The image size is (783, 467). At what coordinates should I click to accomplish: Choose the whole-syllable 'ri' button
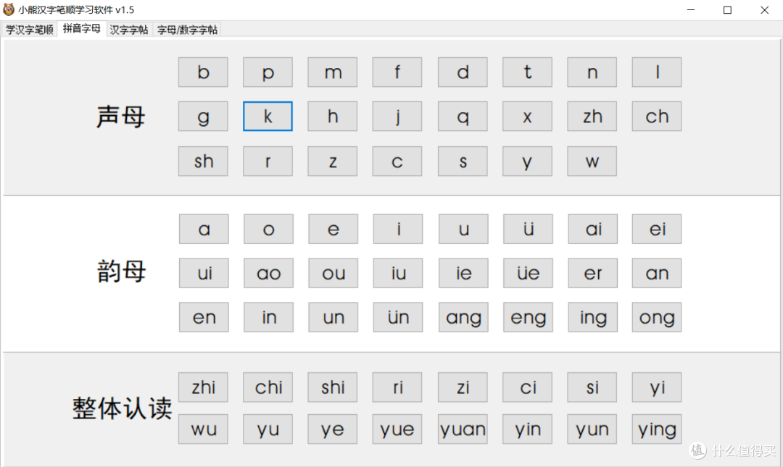397,387
